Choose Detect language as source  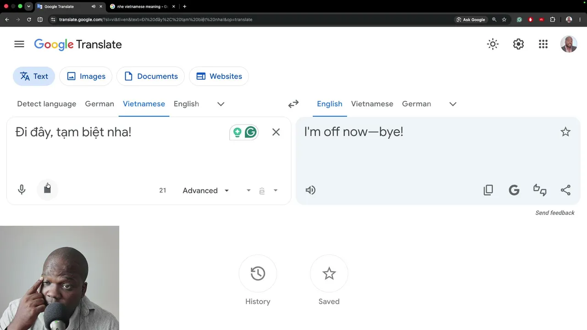coord(47,104)
